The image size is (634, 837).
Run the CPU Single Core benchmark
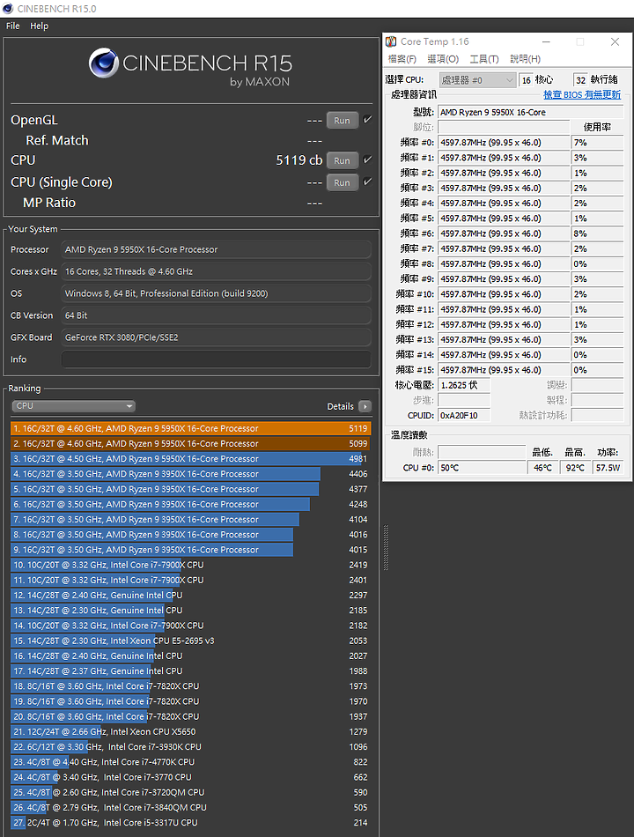point(342,182)
